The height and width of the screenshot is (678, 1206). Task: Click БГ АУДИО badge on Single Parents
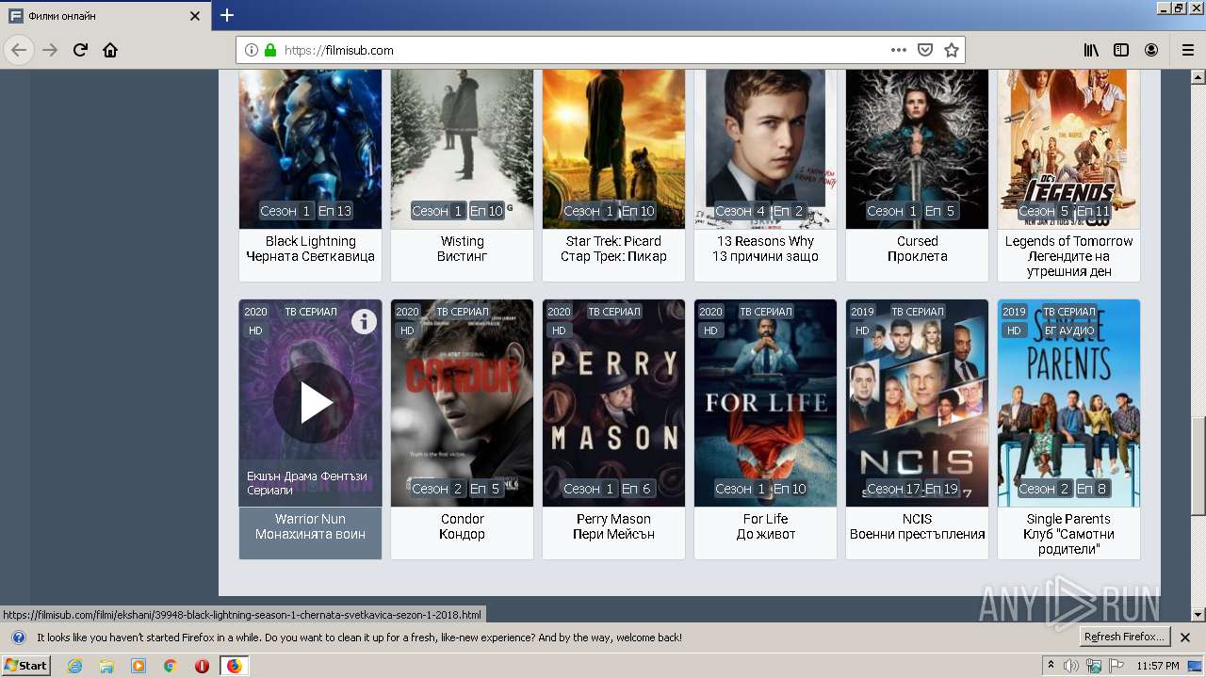pyautogui.click(x=1069, y=331)
